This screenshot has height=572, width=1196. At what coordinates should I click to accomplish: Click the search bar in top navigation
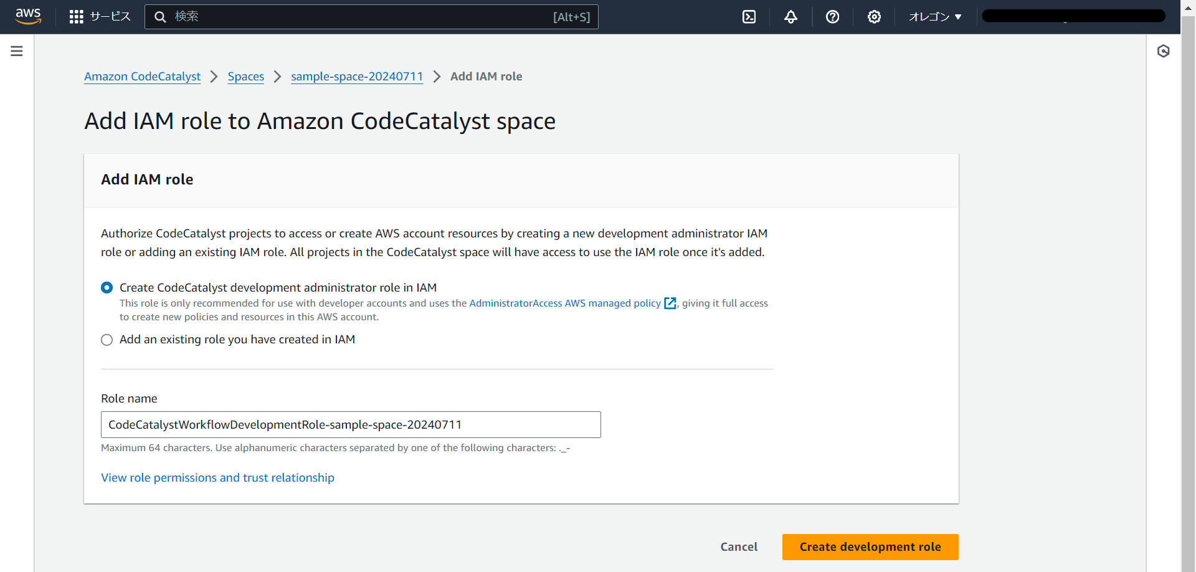372,17
